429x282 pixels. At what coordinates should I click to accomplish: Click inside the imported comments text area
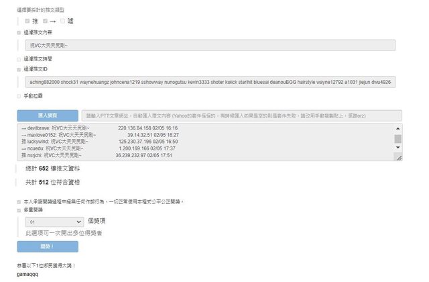click(x=201, y=142)
